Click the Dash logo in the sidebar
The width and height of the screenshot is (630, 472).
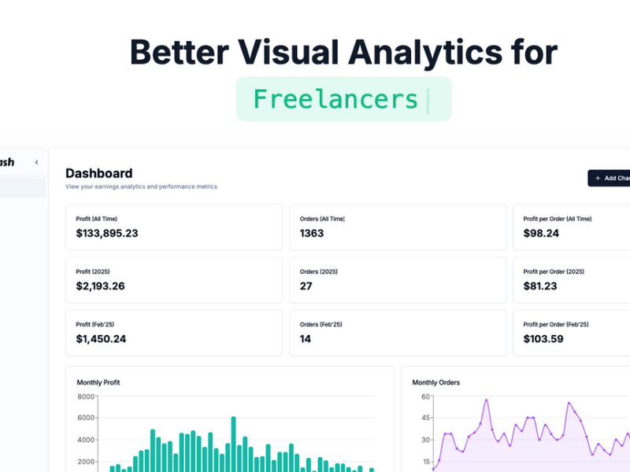coord(6,161)
